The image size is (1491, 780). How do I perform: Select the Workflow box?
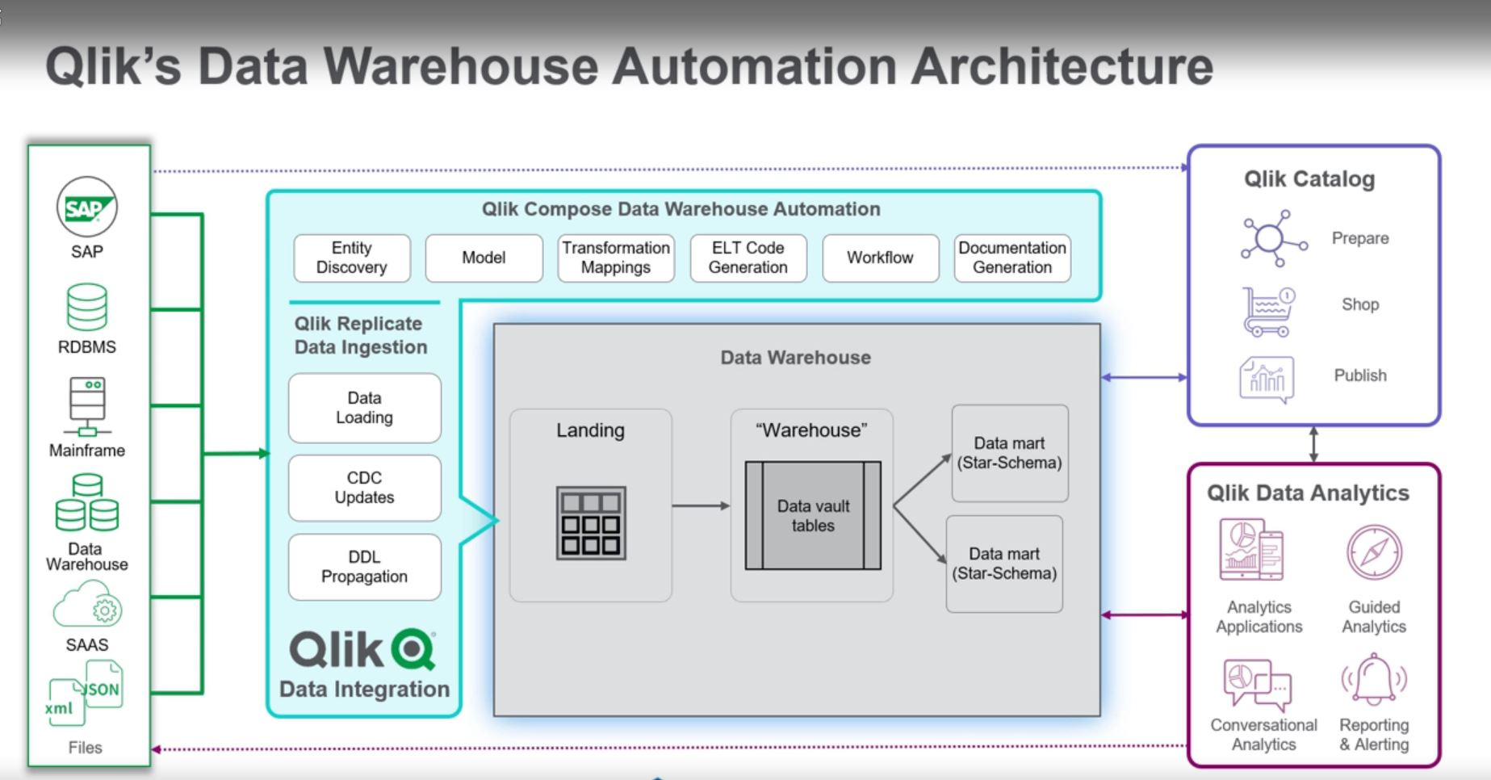click(880, 258)
